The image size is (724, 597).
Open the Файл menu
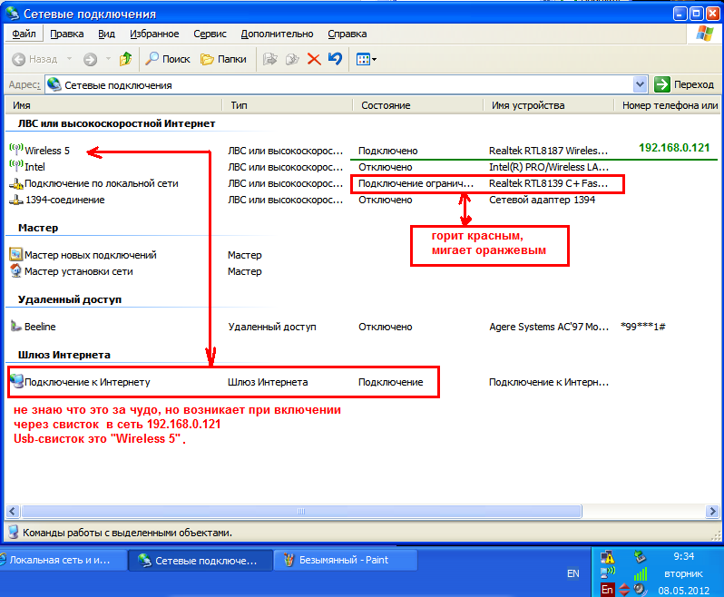[x=24, y=34]
